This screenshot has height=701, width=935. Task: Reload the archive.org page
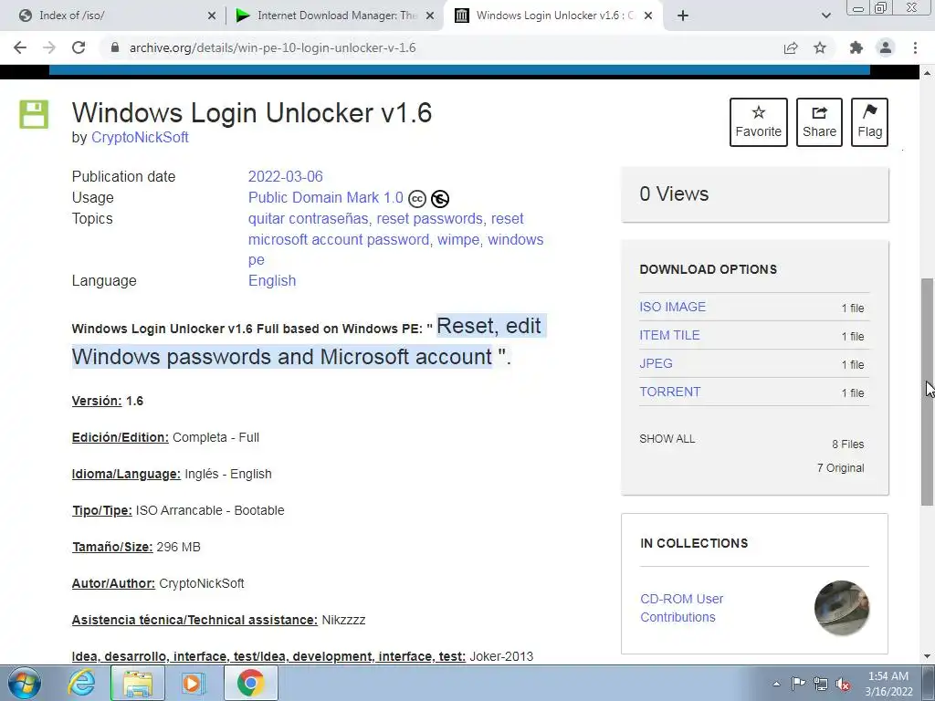pyautogui.click(x=79, y=47)
